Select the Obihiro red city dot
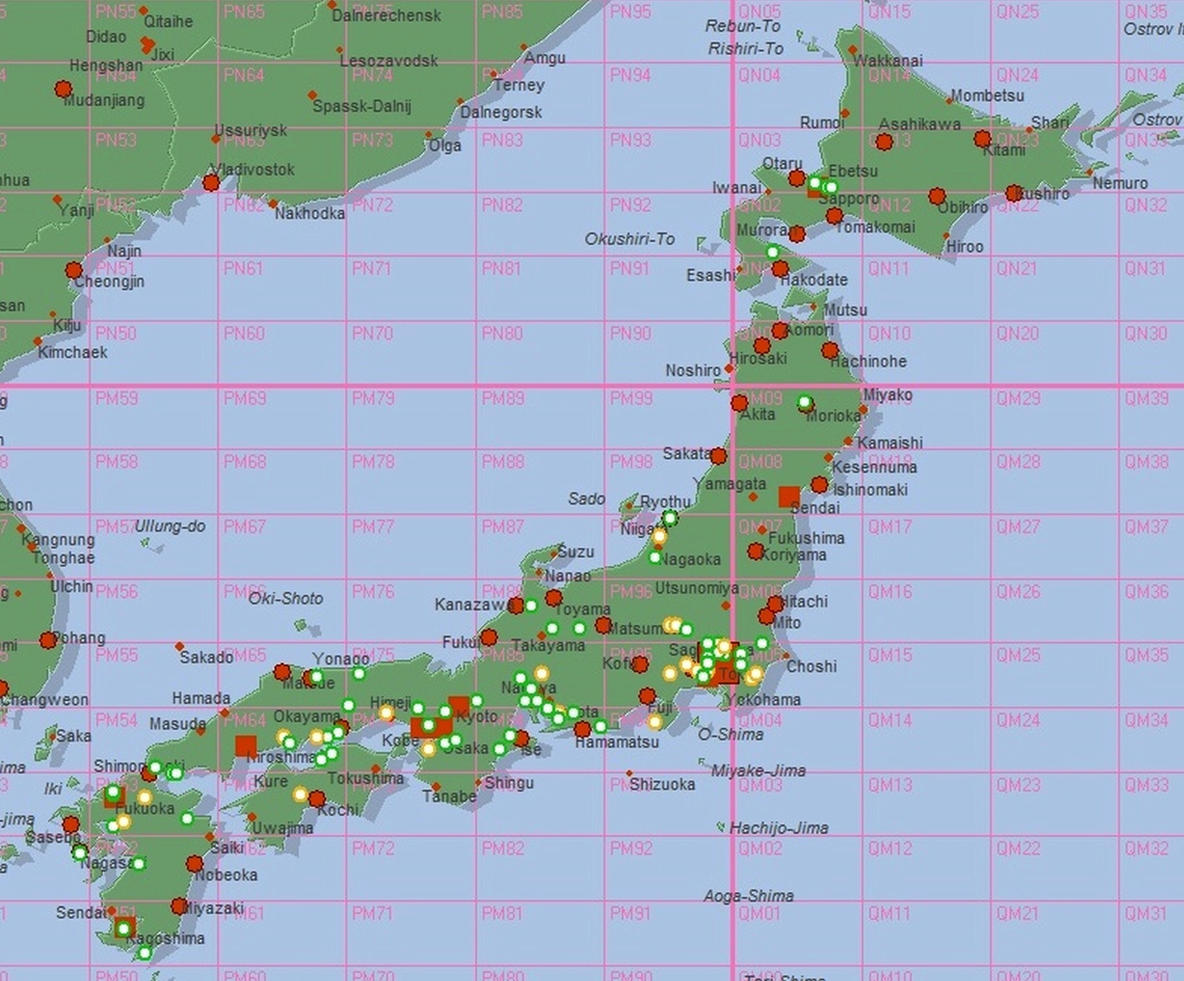Screen dimensions: 1184x981 coord(937,196)
